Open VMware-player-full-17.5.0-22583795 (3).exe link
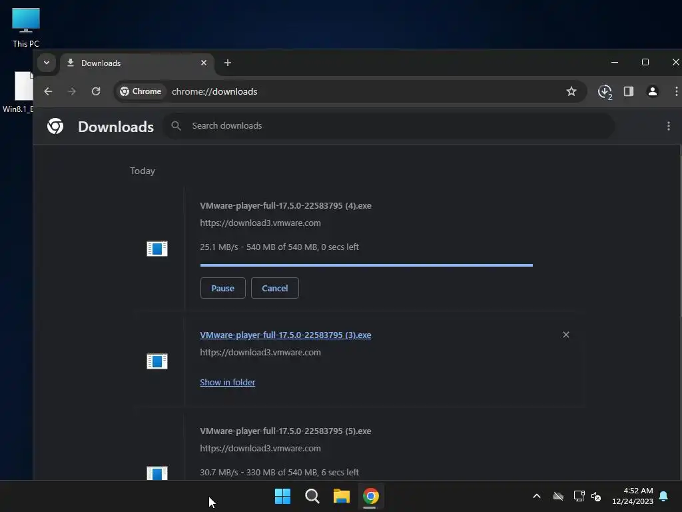682x512 pixels. click(285, 335)
